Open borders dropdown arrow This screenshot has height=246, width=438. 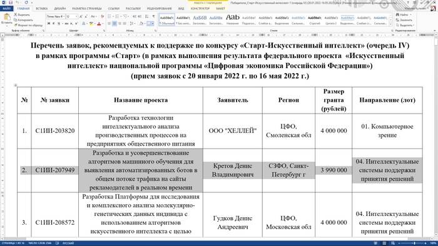coord(153,24)
